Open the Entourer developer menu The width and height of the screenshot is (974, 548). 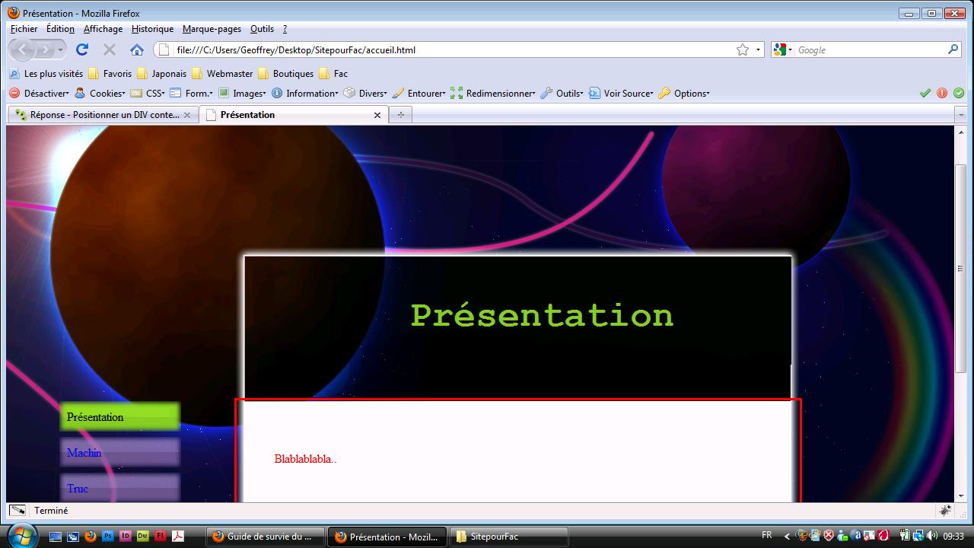click(419, 94)
